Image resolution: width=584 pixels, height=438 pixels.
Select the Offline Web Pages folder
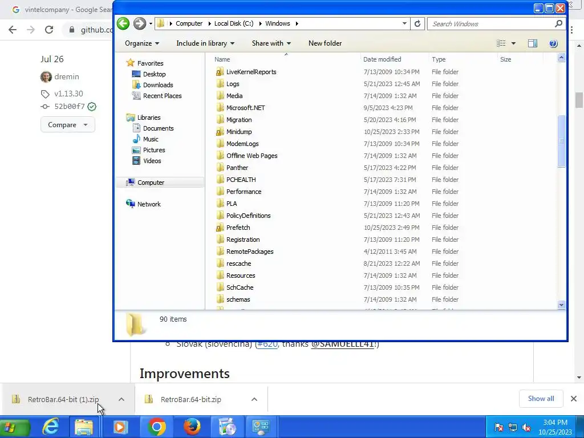tap(252, 156)
